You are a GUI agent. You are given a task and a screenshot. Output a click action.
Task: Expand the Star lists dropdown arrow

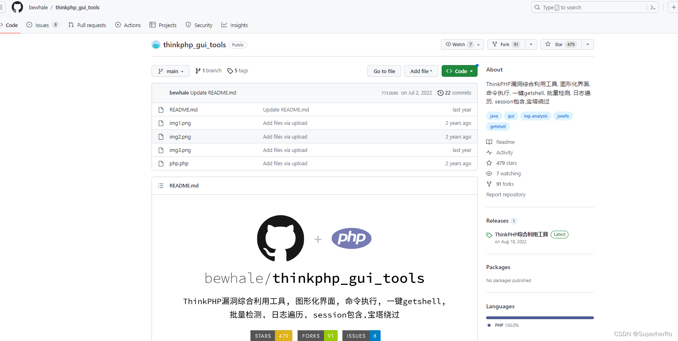tap(587, 44)
